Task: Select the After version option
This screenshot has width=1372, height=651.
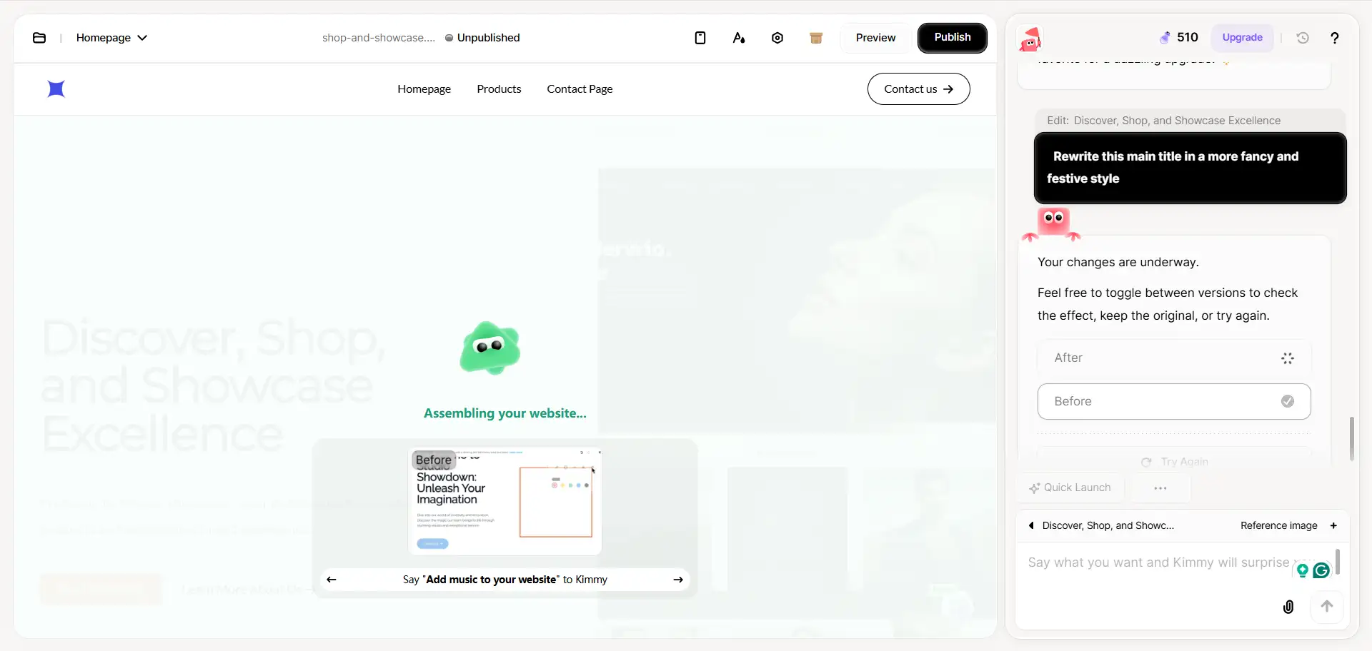Action: [x=1173, y=358]
